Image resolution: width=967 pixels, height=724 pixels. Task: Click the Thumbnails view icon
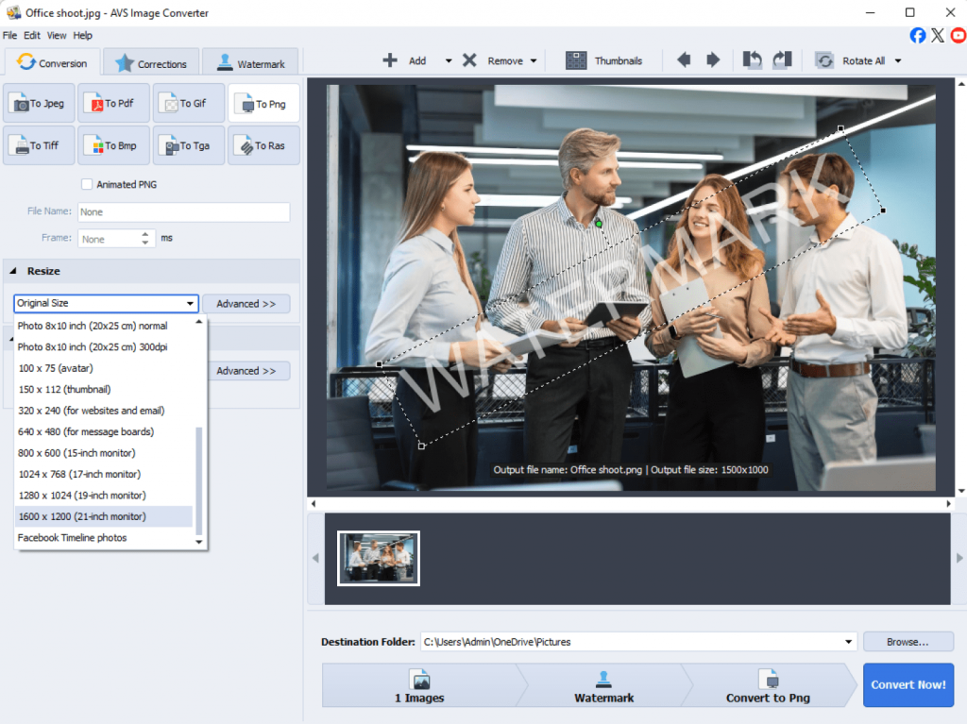pyautogui.click(x=576, y=60)
